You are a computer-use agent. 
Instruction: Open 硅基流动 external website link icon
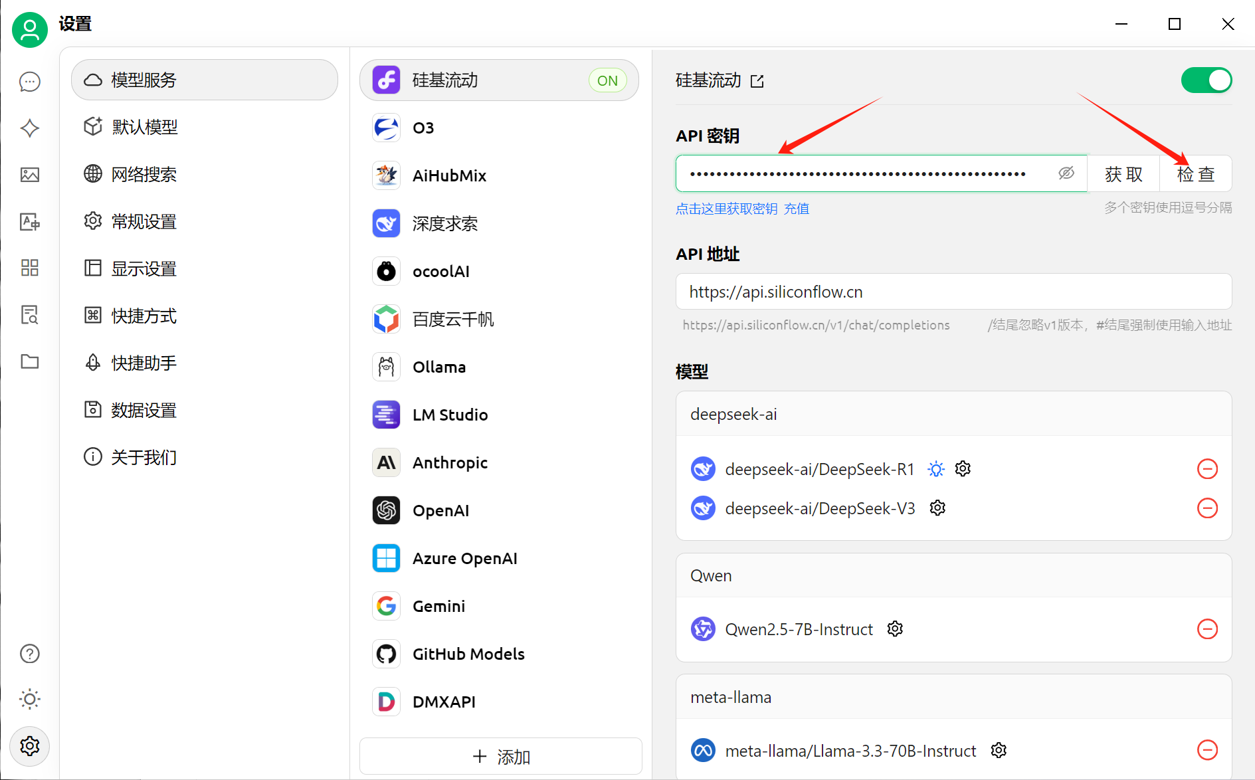pyautogui.click(x=757, y=81)
